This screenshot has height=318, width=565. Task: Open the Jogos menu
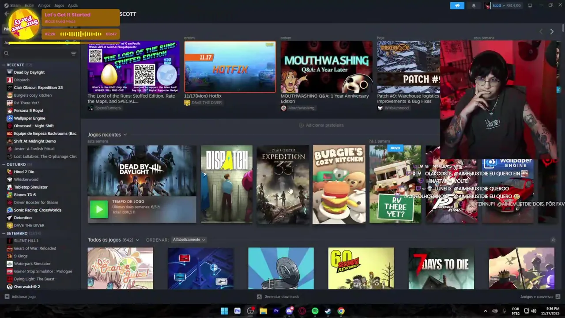(x=59, y=5)
